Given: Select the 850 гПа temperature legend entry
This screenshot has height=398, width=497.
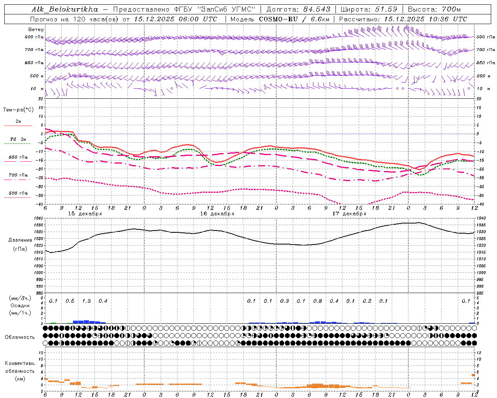Looking at the screenshot, I should point(18,157).
